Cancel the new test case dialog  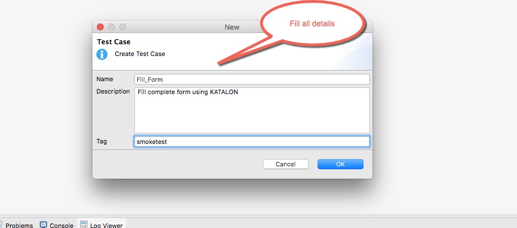[x=286, y=164]
